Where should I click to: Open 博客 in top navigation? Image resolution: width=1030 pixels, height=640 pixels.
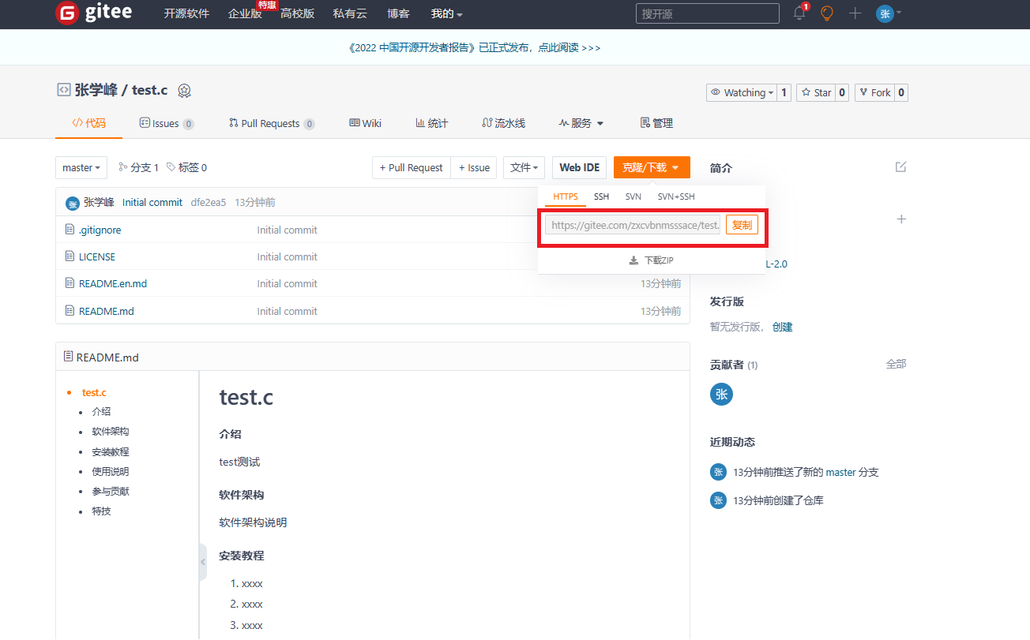[399, 13]
